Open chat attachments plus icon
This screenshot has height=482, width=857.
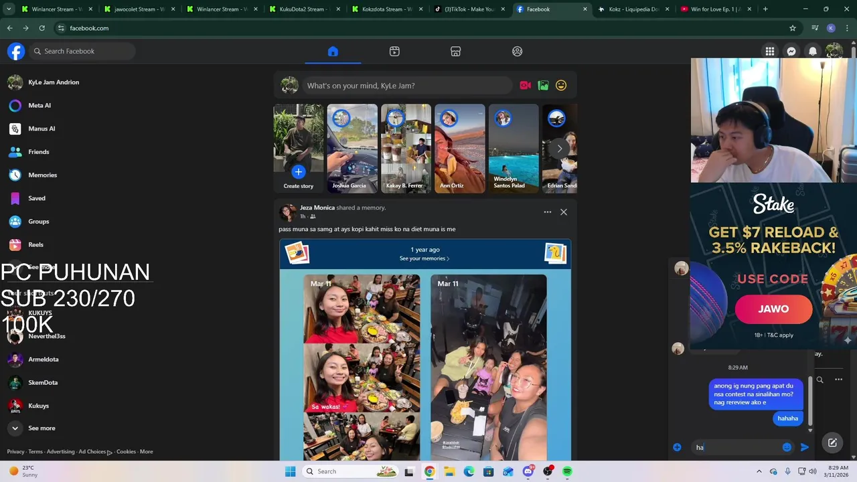677,447
